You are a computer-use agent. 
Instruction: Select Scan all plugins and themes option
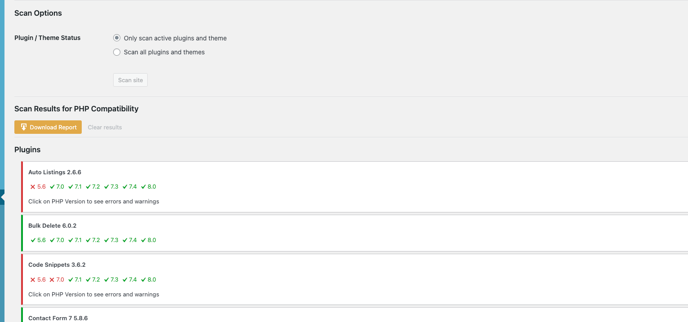117,52
